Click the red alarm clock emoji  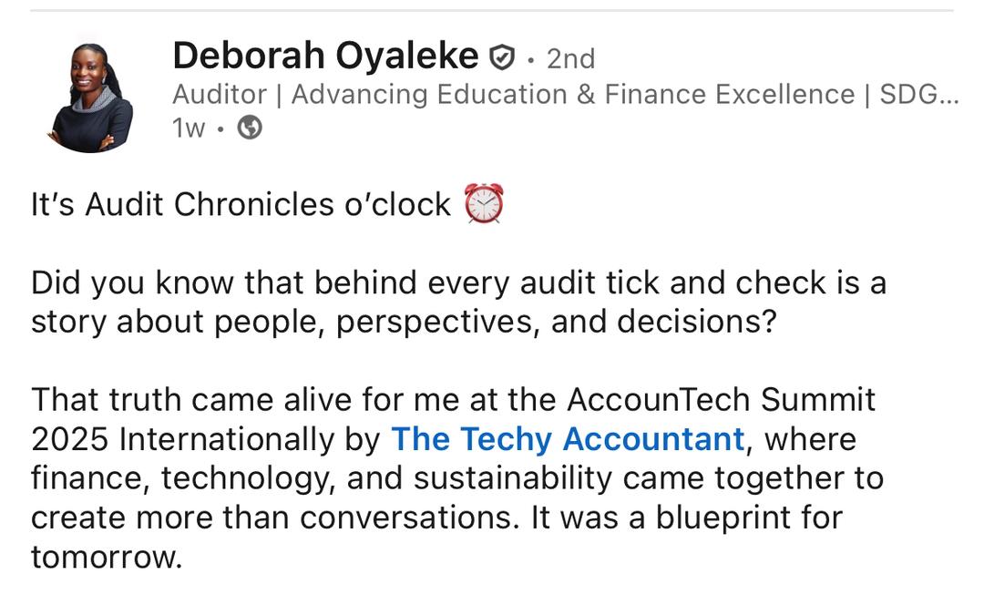click(484, 203)
